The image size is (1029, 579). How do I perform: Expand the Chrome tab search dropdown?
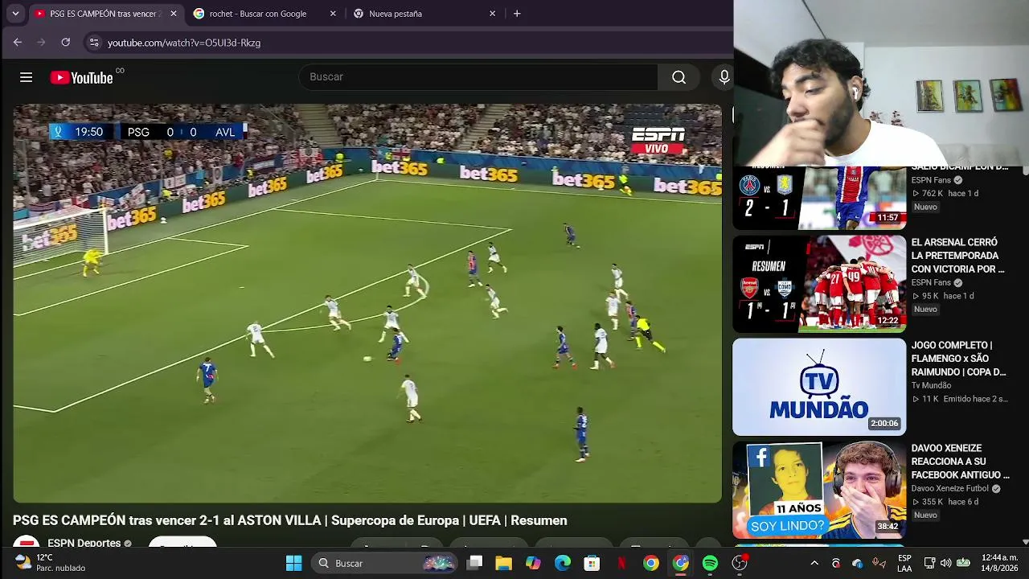(15, 14)
